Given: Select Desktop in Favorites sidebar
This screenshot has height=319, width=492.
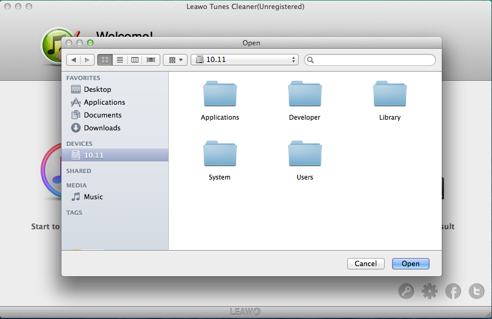Looking at the screenshot, I should click(x=97, y=89).
